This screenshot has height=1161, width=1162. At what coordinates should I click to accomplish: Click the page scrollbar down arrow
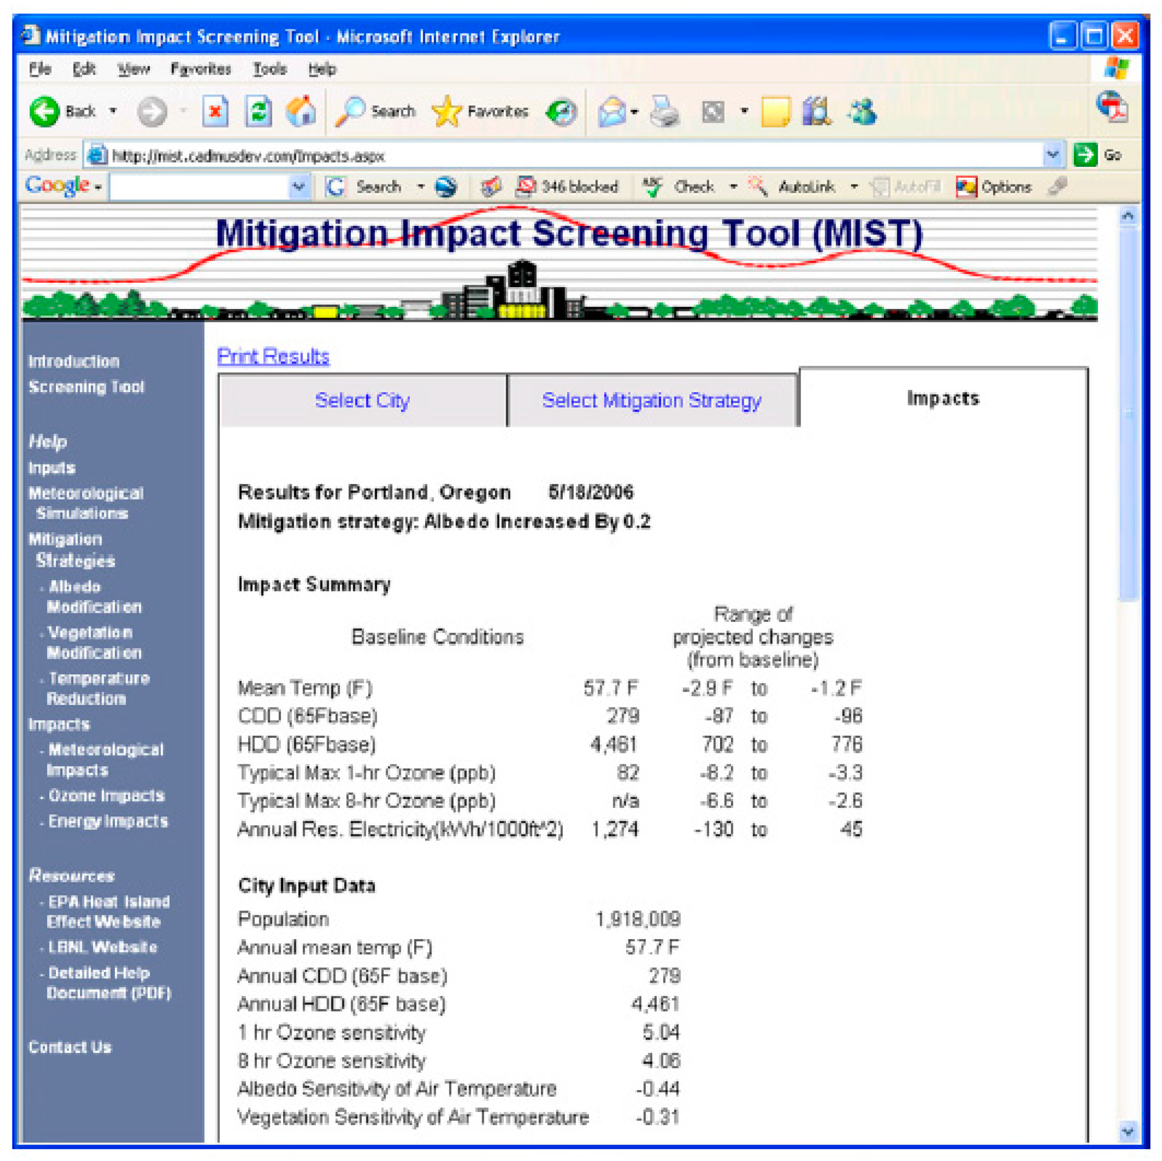pyautogui.click(x=1127, y=1131)
